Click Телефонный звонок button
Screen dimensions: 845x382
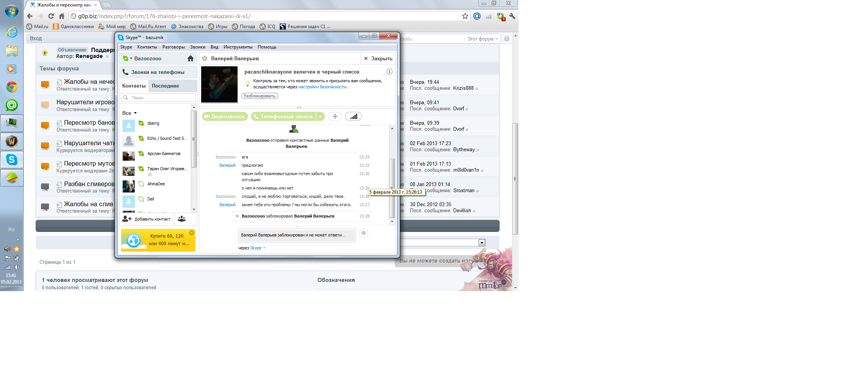[284, 116]
